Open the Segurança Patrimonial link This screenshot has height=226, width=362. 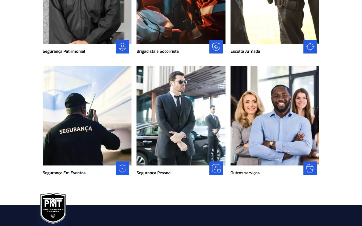tap(64, 51)
